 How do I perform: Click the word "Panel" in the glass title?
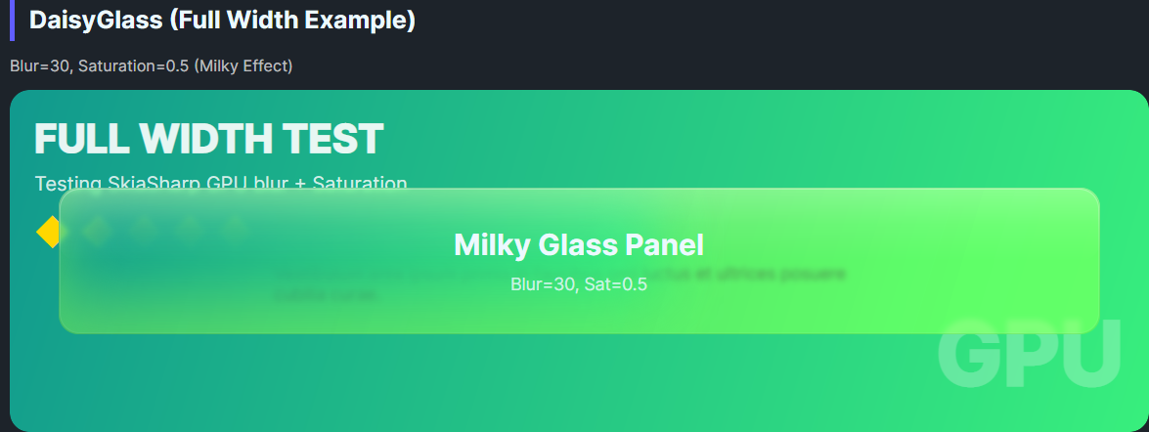pos(663,245)
